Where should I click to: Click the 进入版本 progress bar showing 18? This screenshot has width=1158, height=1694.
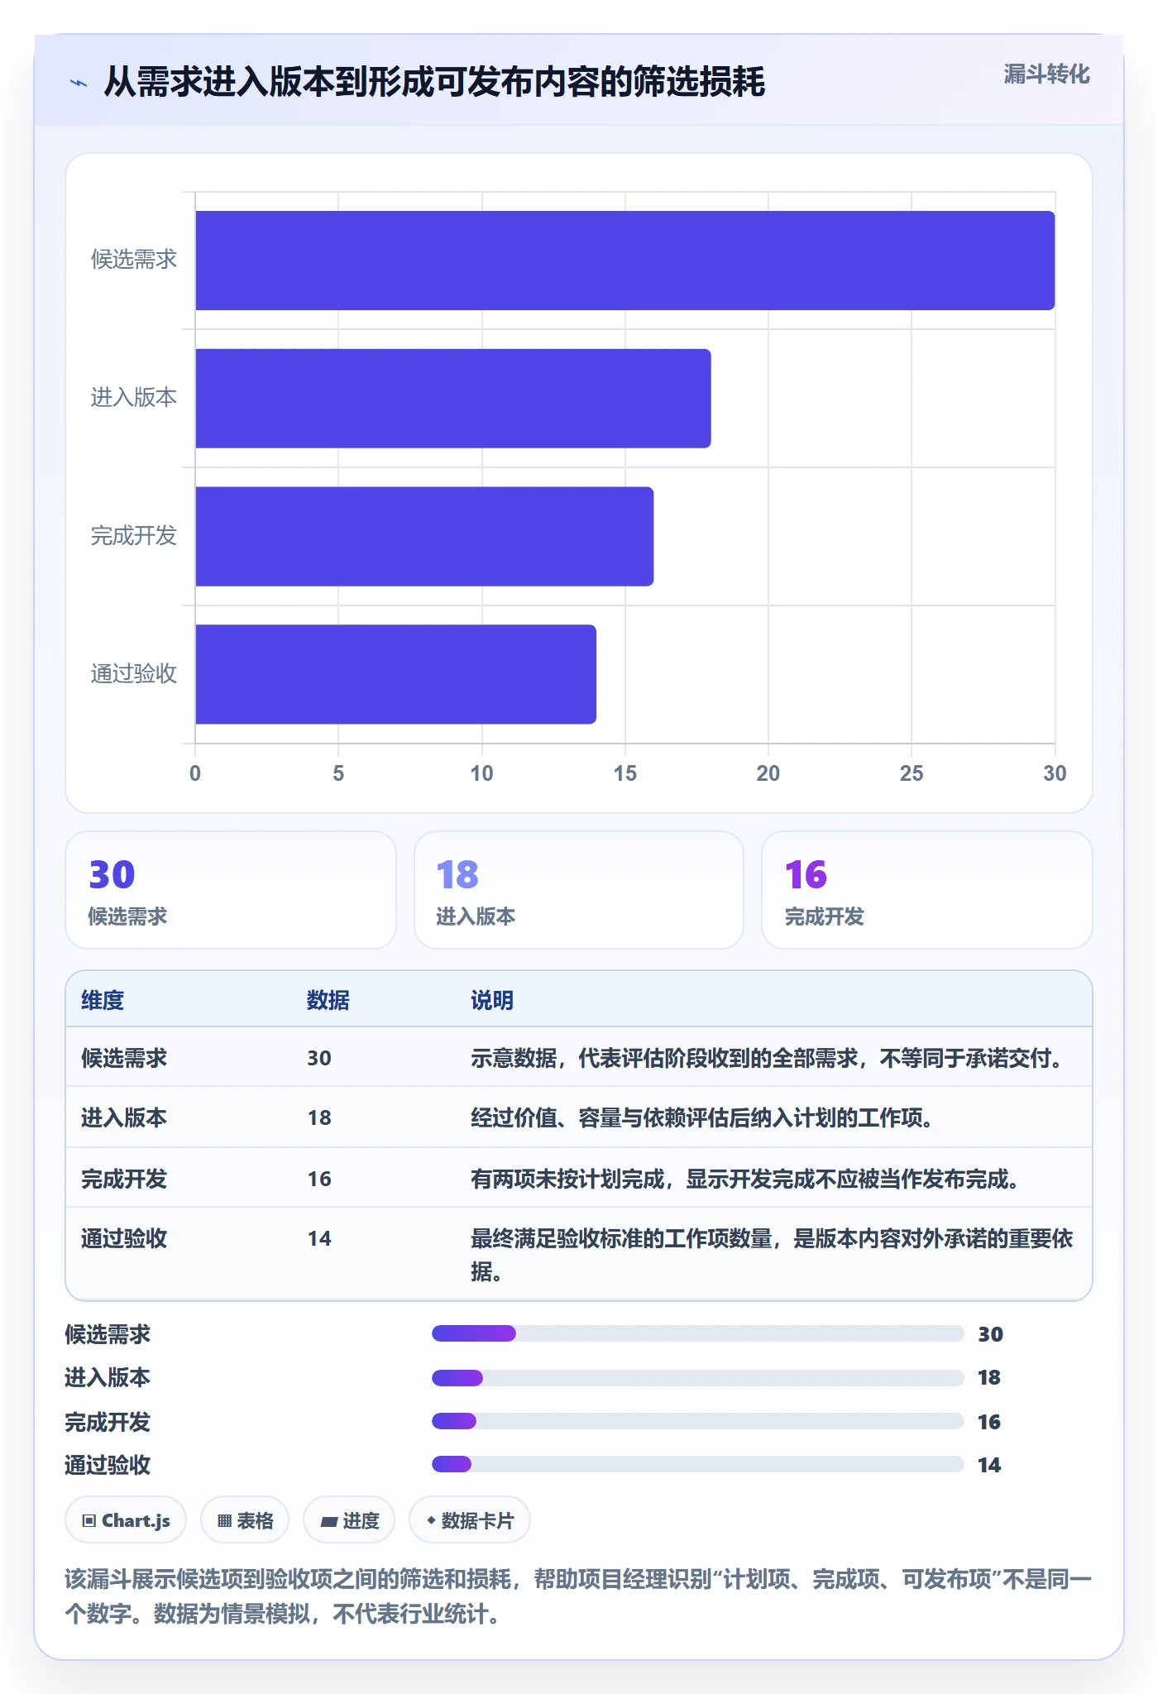click(698, 1377)
